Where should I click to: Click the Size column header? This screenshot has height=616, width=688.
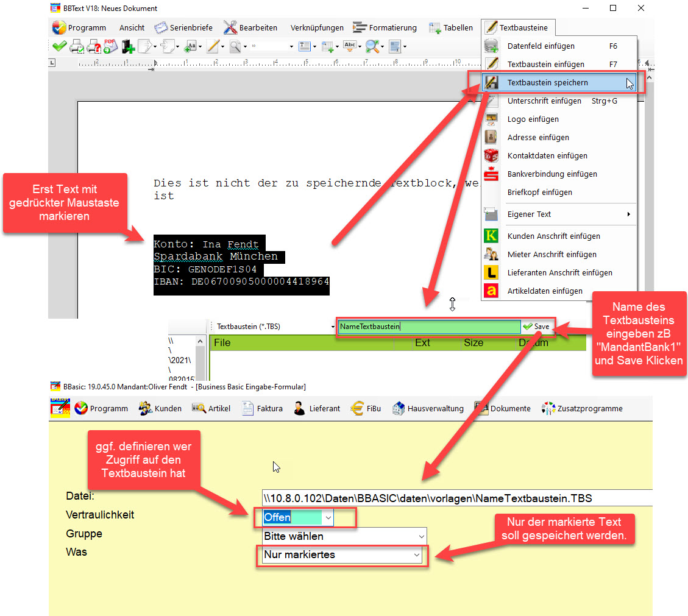click(x=488, y=342)
